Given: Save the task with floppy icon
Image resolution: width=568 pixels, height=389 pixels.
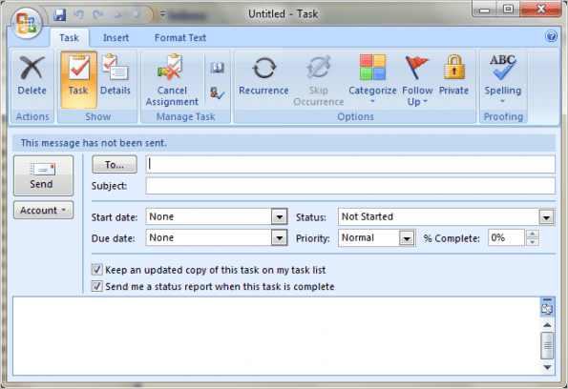Looking at the screenshot, I should [60, 14].
